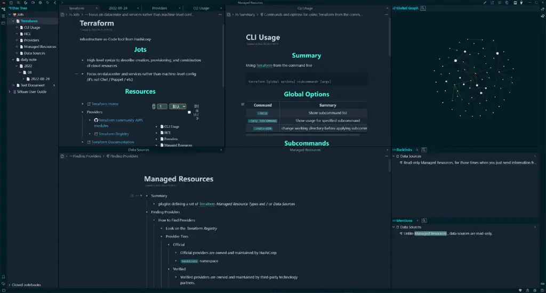Go back with the left arrow icon
This screenshot has width=546, height=293.
(x=55, y=3)
